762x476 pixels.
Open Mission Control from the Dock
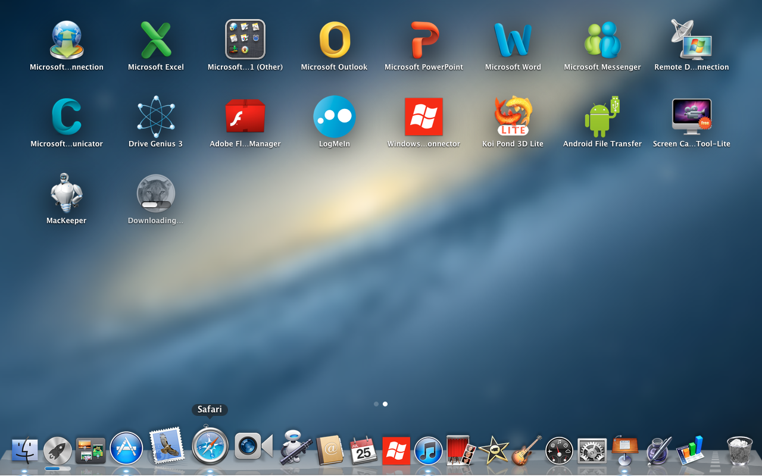coord(90,450)
